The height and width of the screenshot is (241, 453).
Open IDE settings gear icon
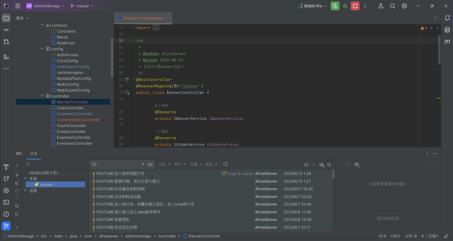[404, 6]
